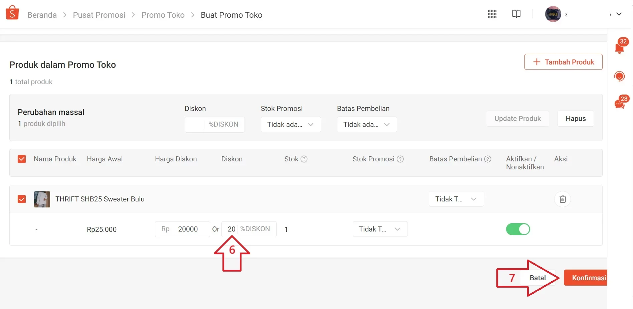Open the chat messages icon
The height and width of the screenshot is (309, 633).
[x=620, y=104]
